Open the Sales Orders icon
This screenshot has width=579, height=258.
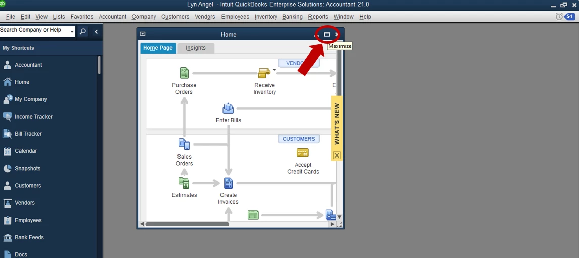coord(184,144)
